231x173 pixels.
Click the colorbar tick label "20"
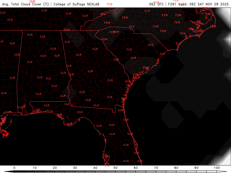coord(55,168)
